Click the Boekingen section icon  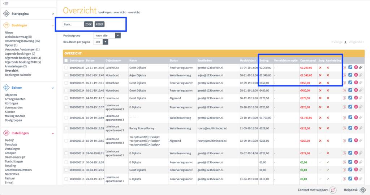pos(7,25)
